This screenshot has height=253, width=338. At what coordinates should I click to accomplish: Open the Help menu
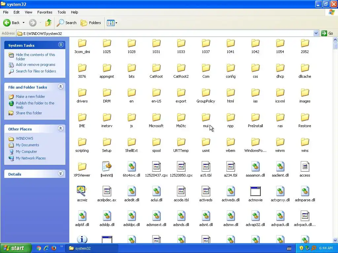74,12
